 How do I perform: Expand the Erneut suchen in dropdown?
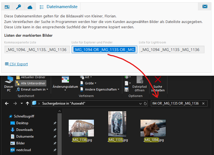[x=32, y=89]
